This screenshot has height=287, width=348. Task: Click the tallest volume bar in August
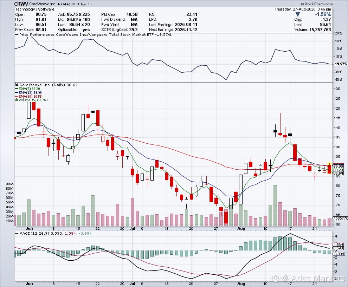tap(275, 206)
